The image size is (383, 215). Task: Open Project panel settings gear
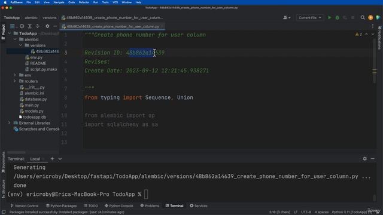coord(47,26)
